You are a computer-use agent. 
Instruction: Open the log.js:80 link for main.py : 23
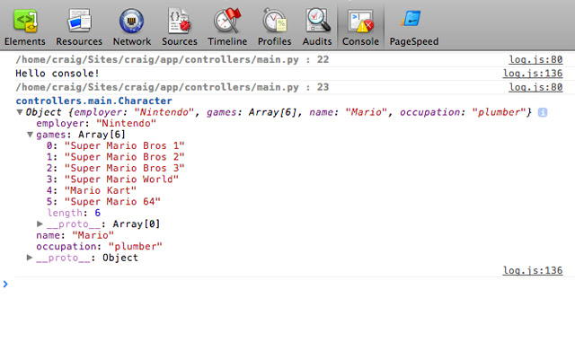coord(535,87)
